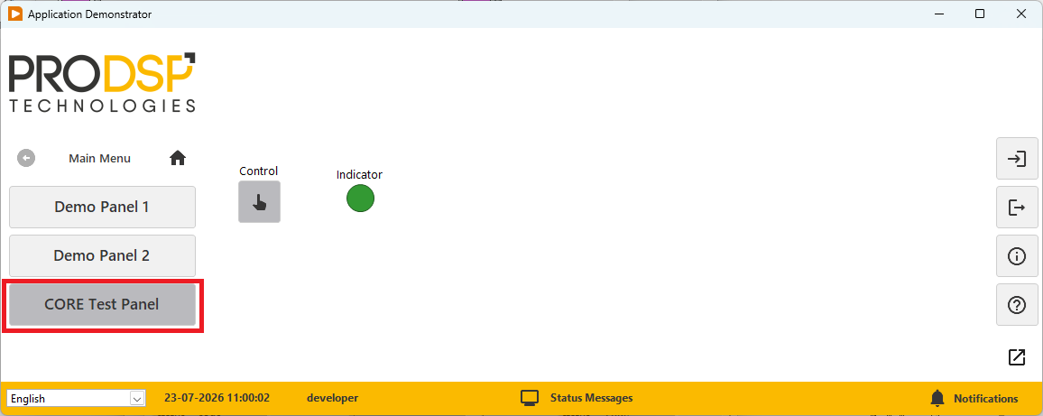The height and width of the screenshot is (416, 1043).
Task: Click the logout arrow icon button
Action: [x=1017, y=208]
